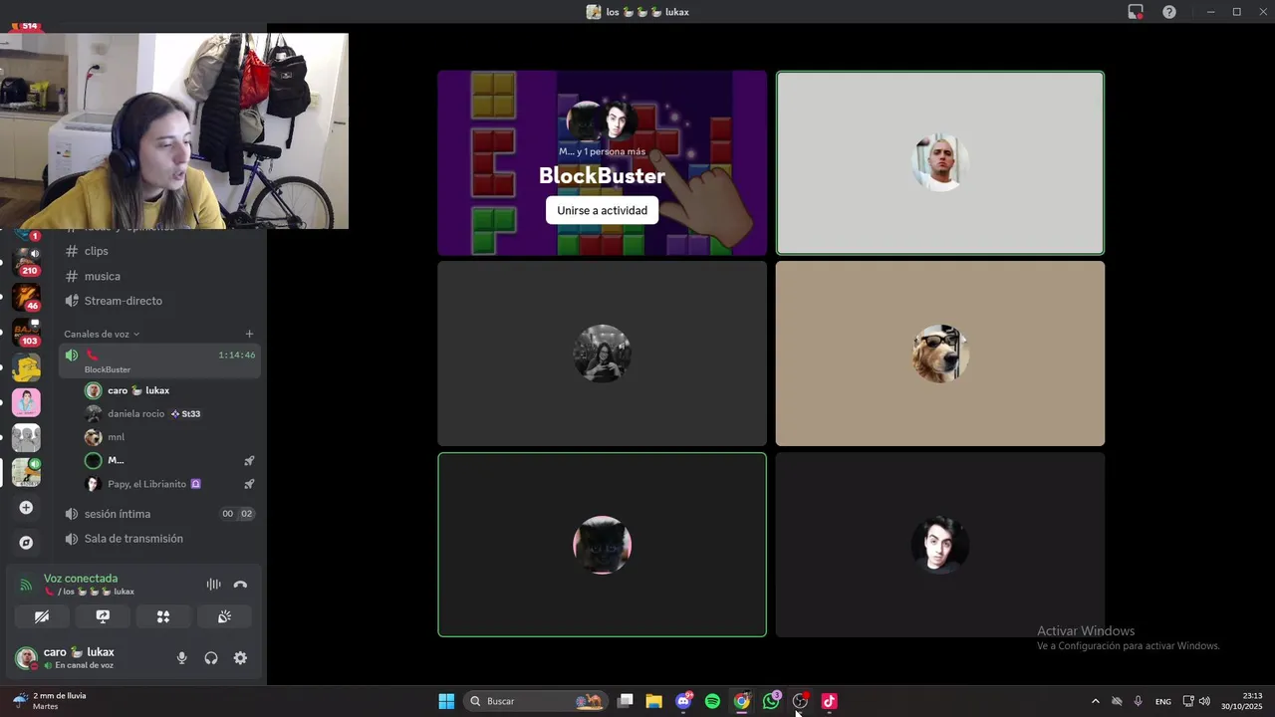This screenshot has width=1275, height=717.
Task: Switch ENG input language indicator
Action: tap(1162, 701)
